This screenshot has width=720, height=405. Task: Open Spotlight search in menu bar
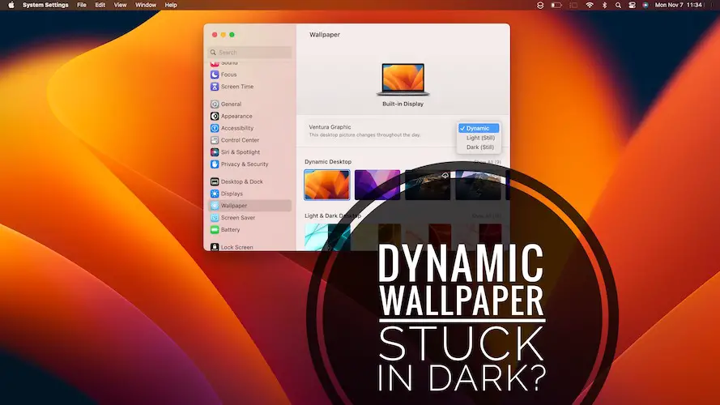(618, 5)
